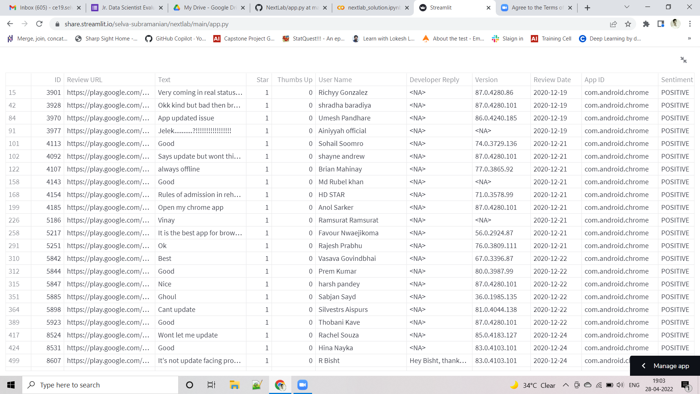Open Task View from the taskbar

point(211,385)
